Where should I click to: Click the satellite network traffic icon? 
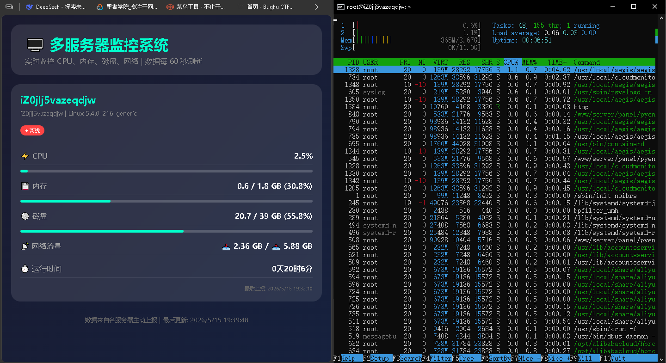(x=25, y=246)
